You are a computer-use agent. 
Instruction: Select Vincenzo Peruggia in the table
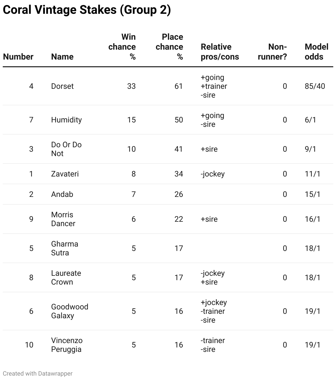[x=67, y=345]
